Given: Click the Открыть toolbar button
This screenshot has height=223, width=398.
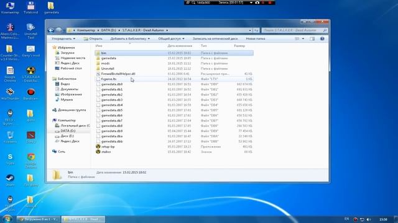Looking at the screenshot, I should [93, 38].
